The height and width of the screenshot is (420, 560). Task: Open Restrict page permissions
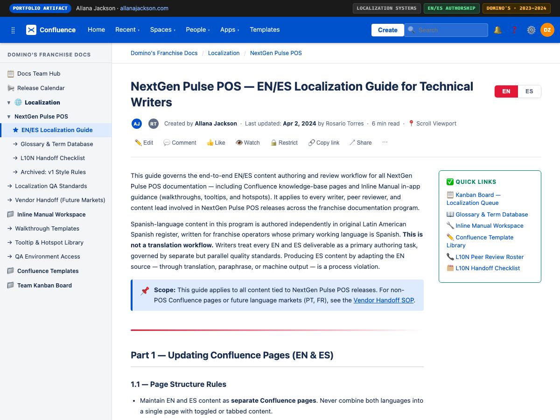(284, 143)
